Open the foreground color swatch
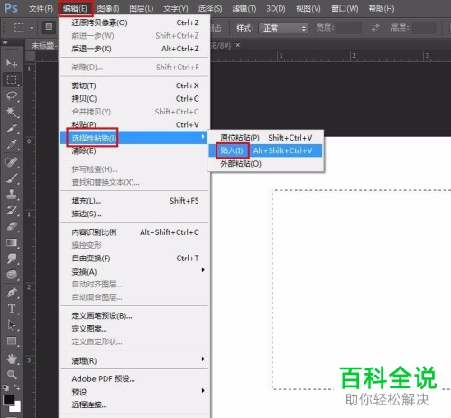Viewport: 451px width, 418px height. 8,400
